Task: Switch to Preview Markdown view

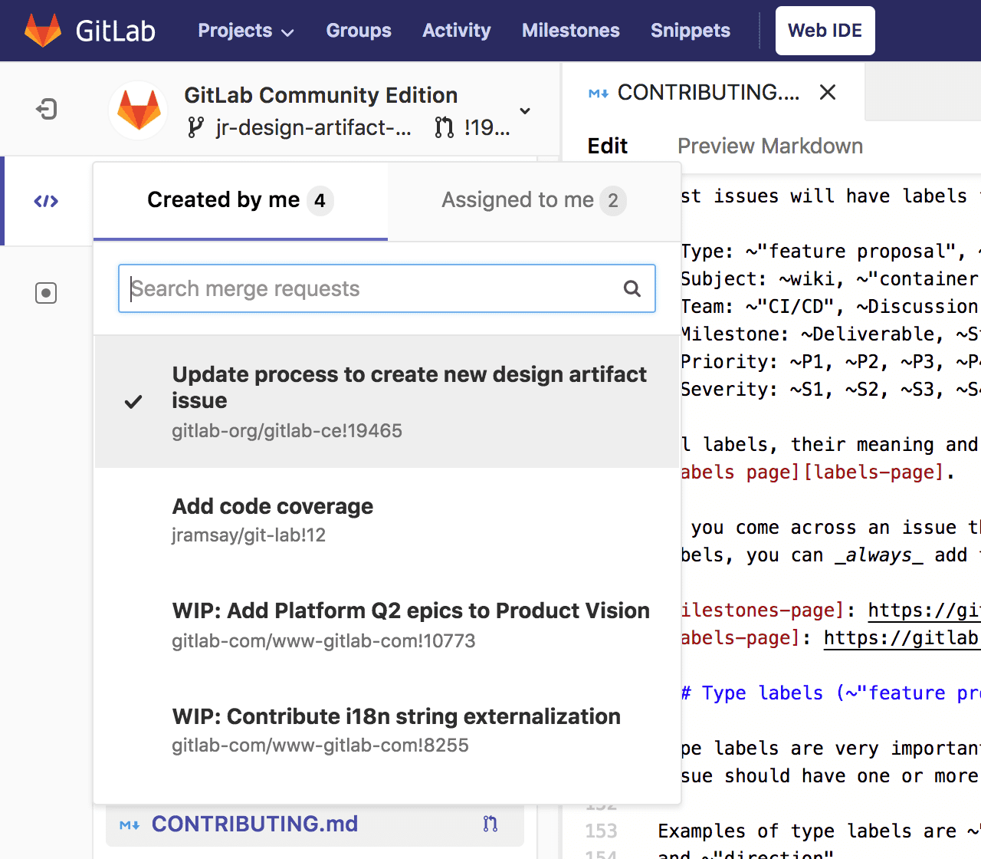Action: pos(769,146)
